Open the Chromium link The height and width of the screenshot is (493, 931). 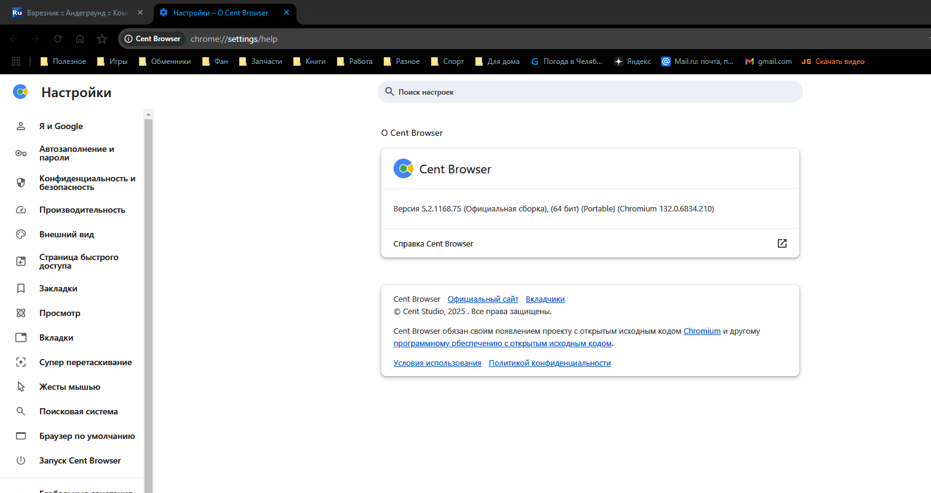pos(702,331)
